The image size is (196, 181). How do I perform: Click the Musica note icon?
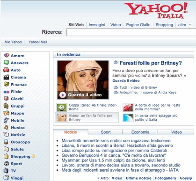(6, 127)
